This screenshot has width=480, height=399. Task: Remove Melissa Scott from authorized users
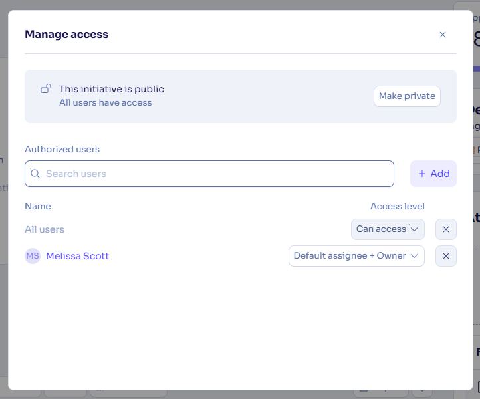pos(445,255)
